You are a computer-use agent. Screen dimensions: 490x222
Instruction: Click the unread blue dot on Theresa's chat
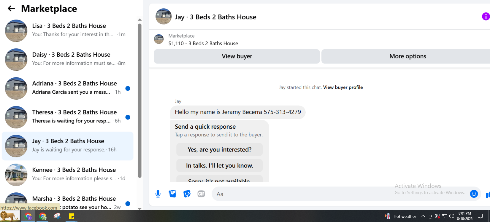[x=128, y=117]
